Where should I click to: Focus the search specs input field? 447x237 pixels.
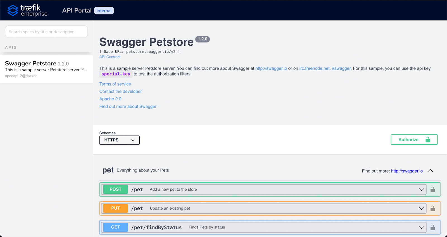pyautogui.click(x=46, y=32)
